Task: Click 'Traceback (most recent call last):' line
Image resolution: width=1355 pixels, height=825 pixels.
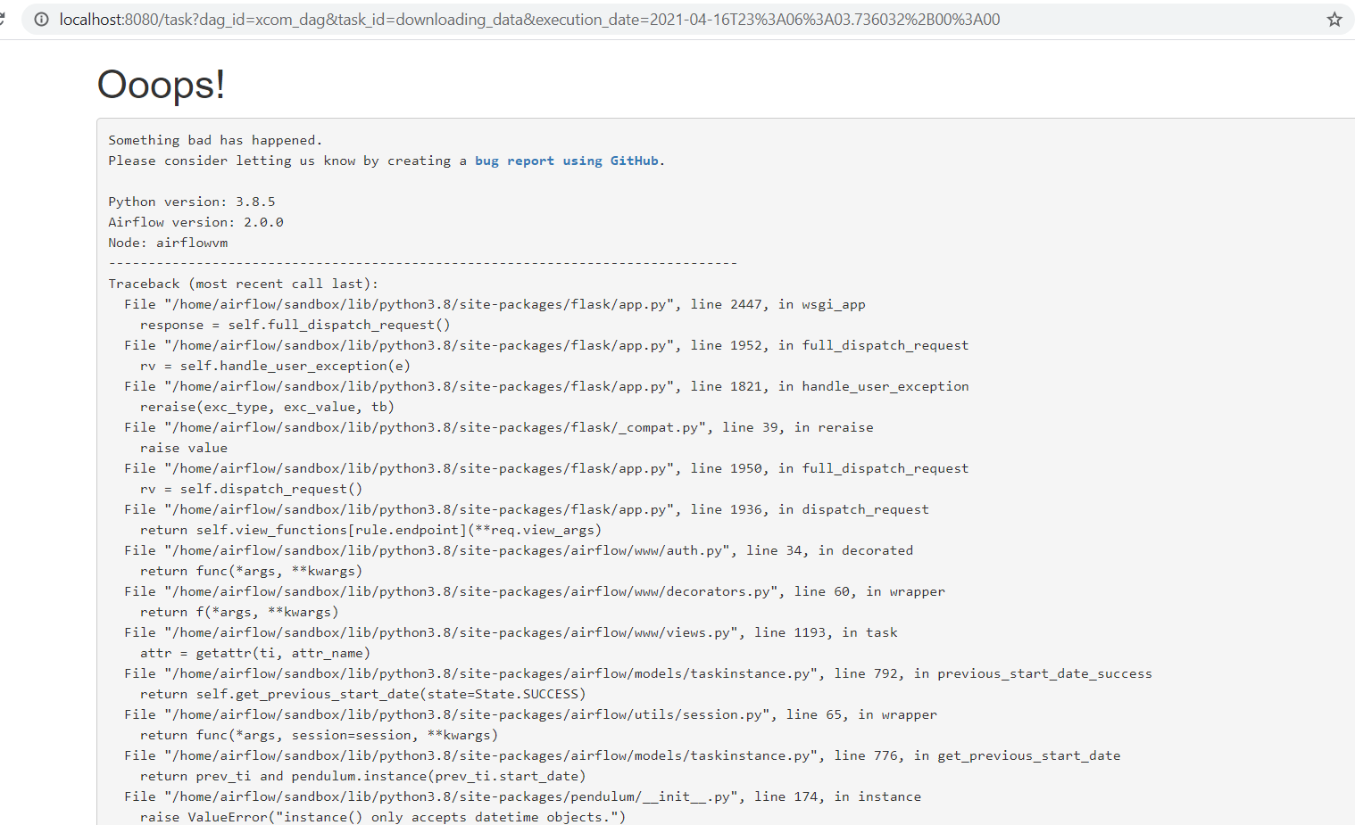Action: pos(243,284)
